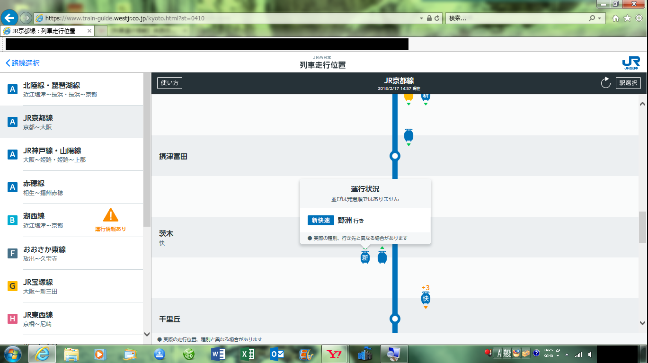Click the address bar URL field

click(227, 18)
